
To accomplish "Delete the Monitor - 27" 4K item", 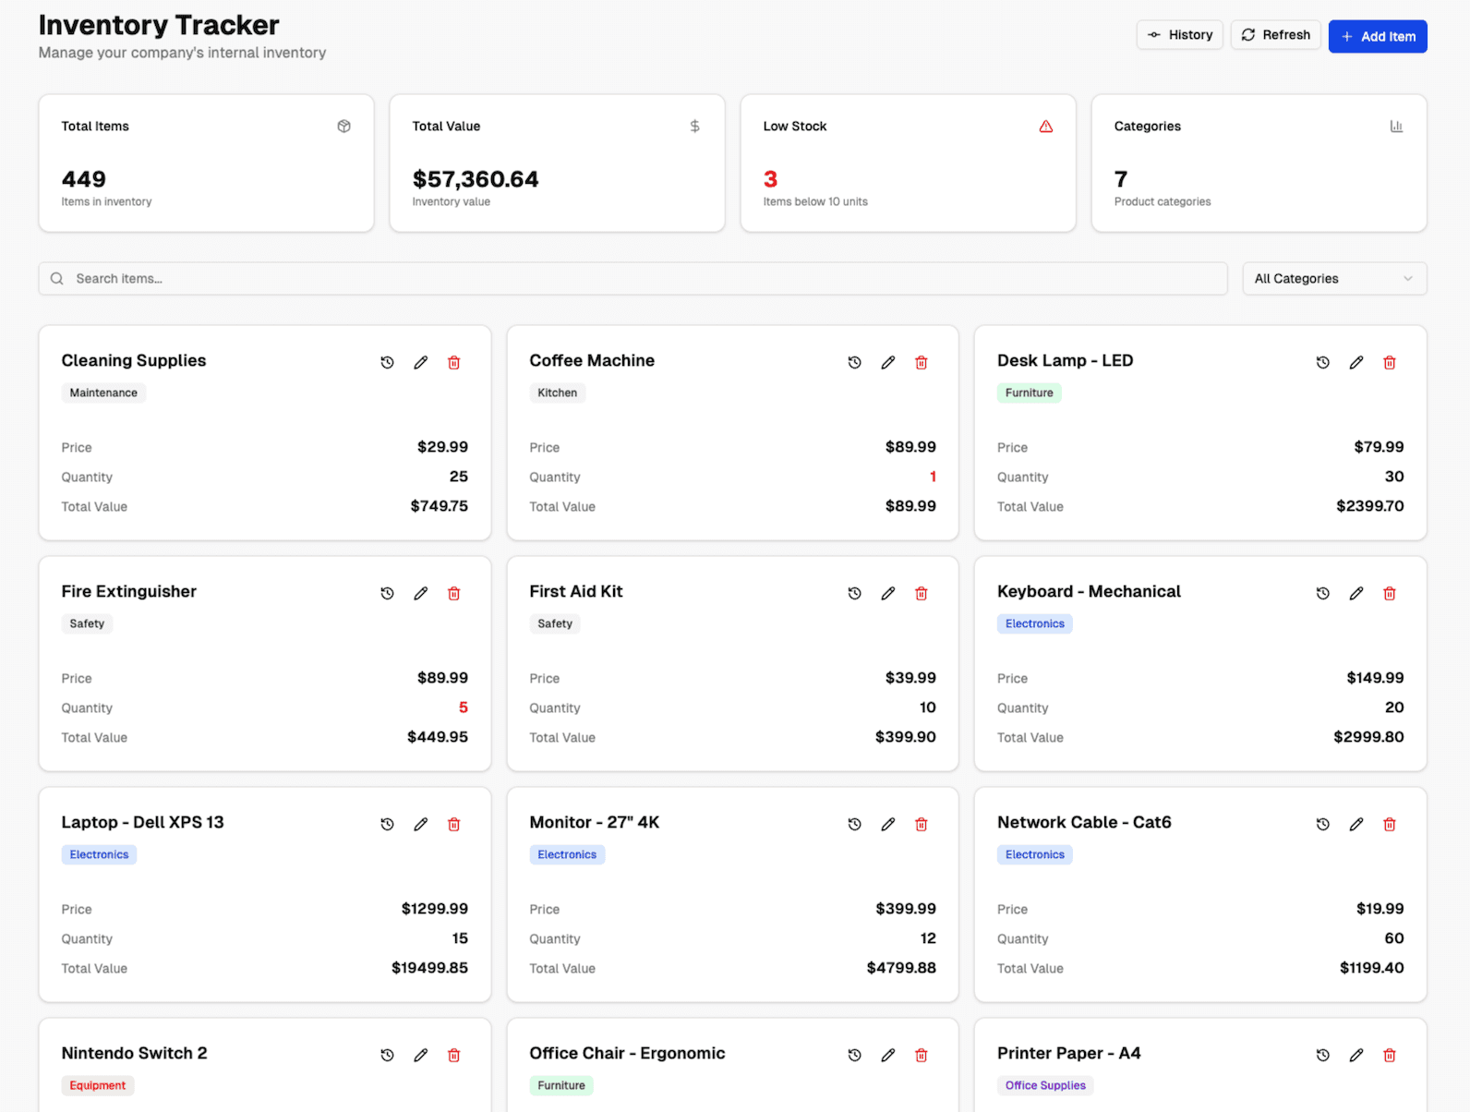I will 921,825.
